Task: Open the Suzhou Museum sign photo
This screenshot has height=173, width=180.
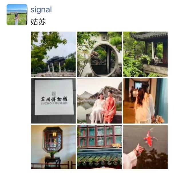Action: click(x=53, y=101)
